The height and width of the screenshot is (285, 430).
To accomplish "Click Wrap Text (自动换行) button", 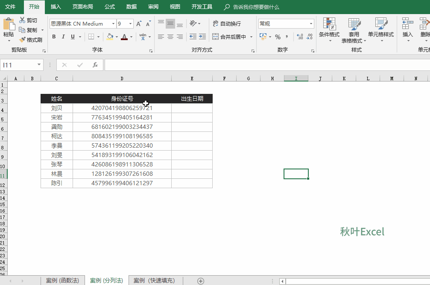I will pos(227,23).
